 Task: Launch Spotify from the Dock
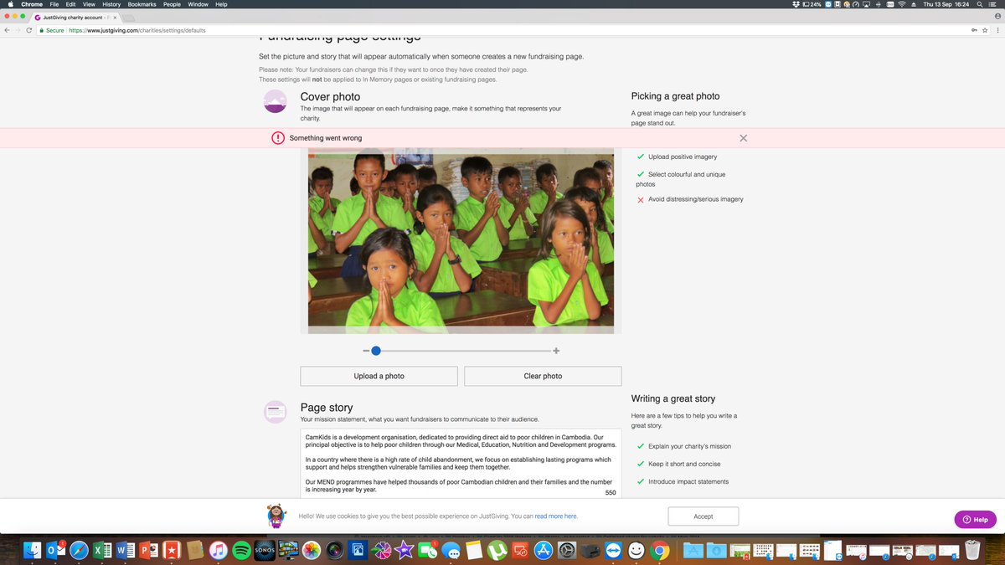pyautogui.click(x=241, y=550)
